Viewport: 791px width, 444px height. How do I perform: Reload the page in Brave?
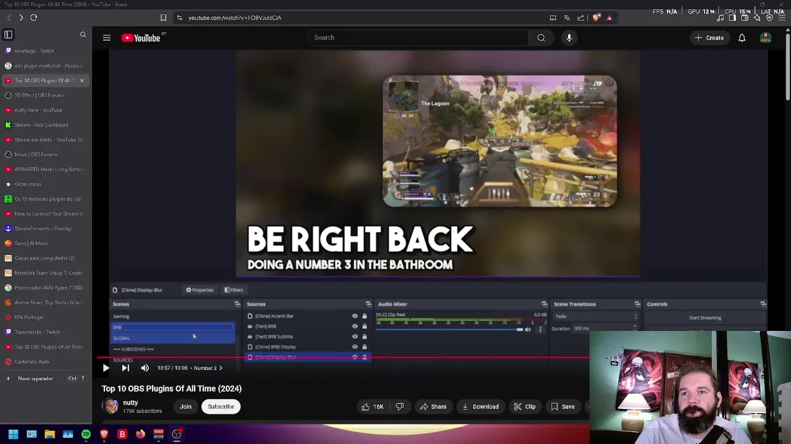(33, 18)
